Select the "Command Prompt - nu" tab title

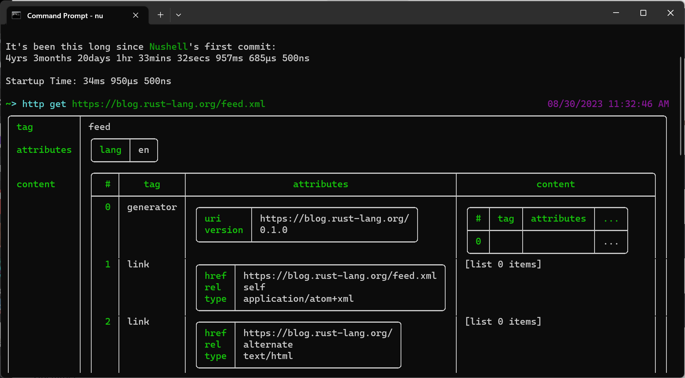point(65,16)
